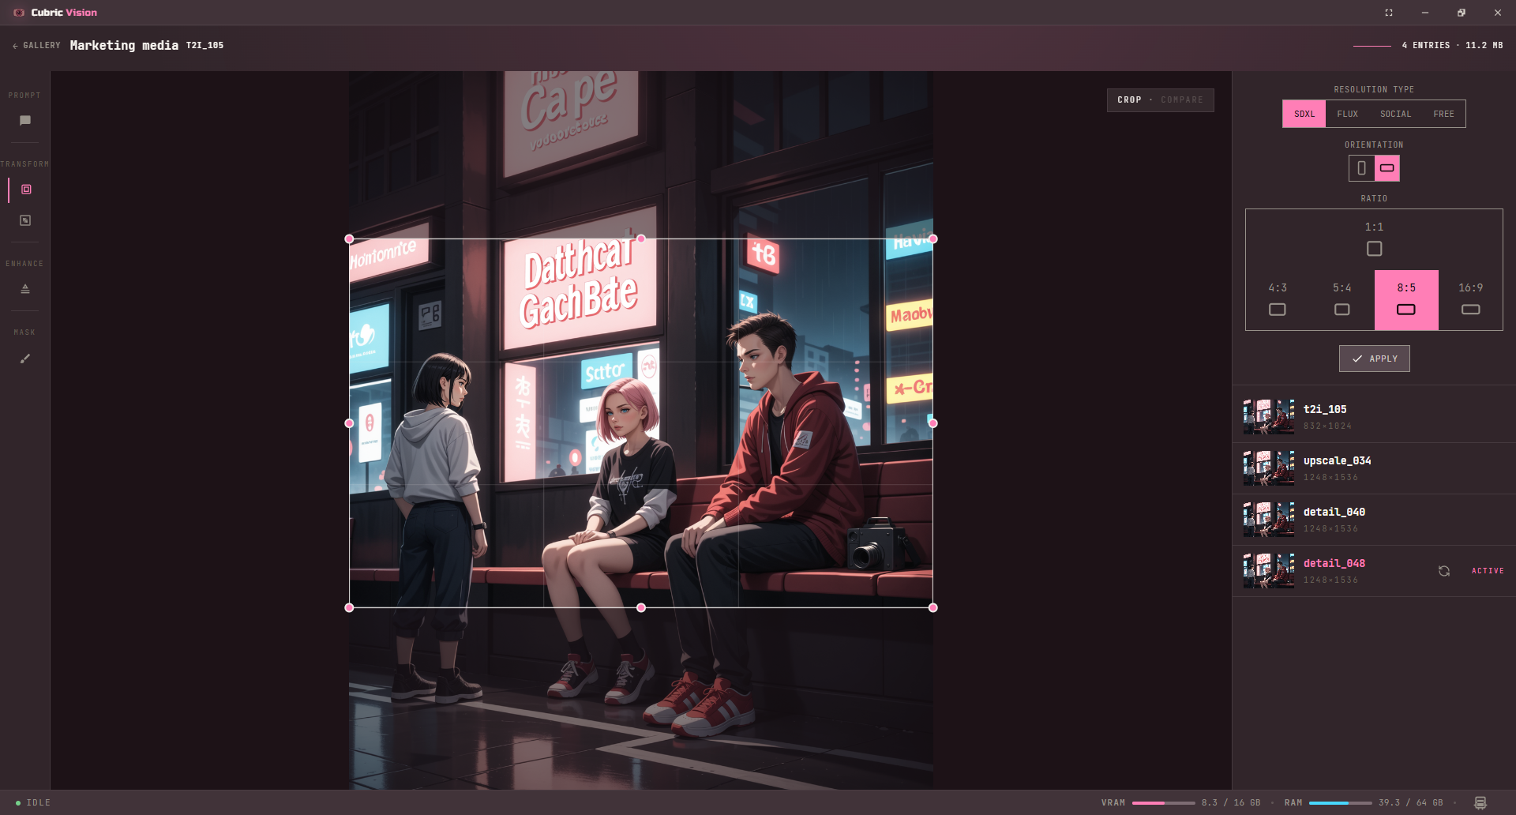The image size is (1516, 815).
Task: Choose FREE resolution type
Action: tap(1443, 114)
